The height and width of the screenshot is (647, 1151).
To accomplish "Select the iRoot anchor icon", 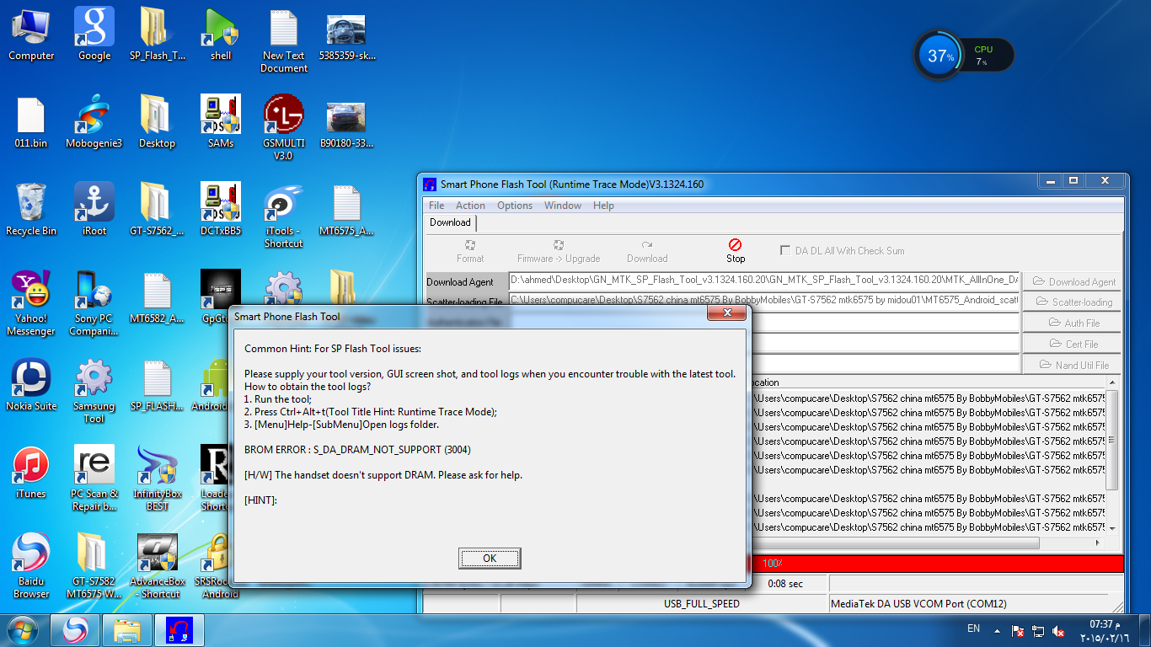I will tap(94, 210).
